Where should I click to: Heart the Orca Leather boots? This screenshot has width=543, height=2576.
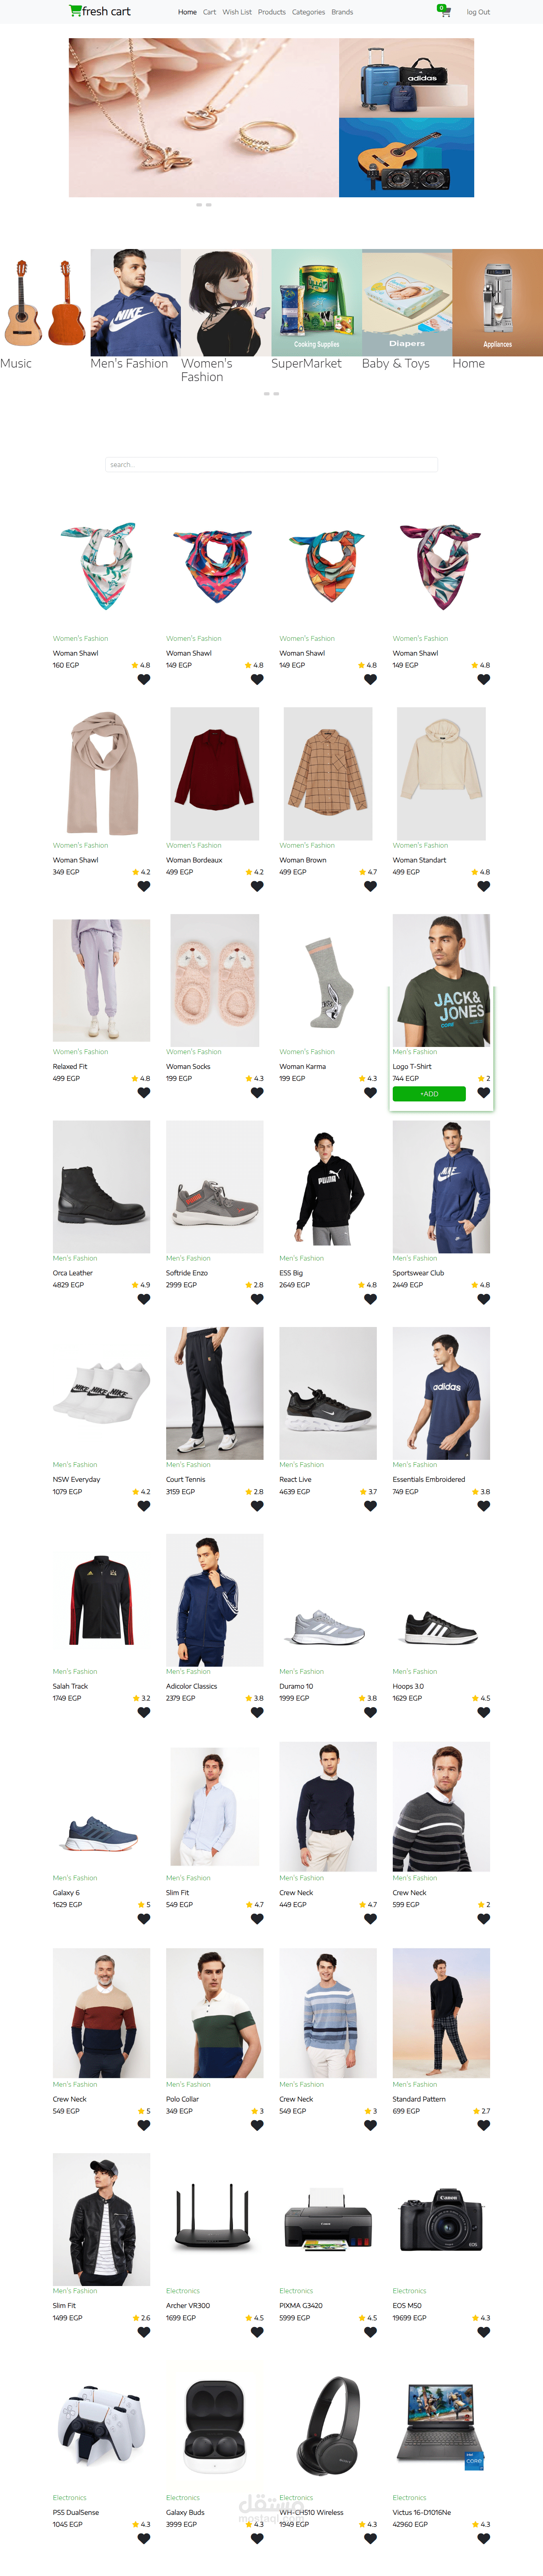pos(144,1299)
